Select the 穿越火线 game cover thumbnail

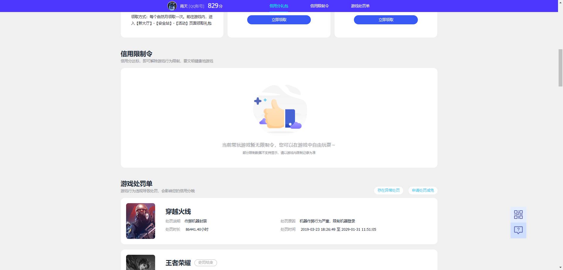140,221
